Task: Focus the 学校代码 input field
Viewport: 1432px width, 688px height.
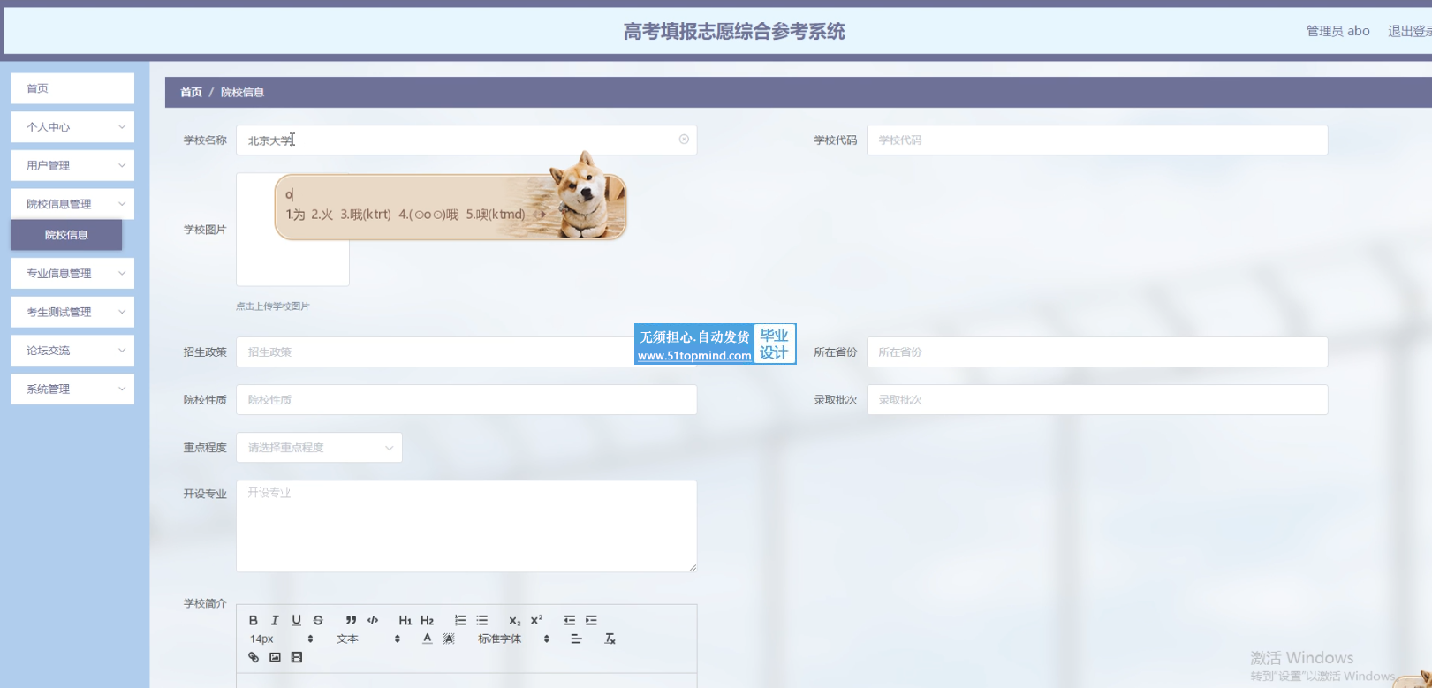Action: click(x=1097, y=140)
